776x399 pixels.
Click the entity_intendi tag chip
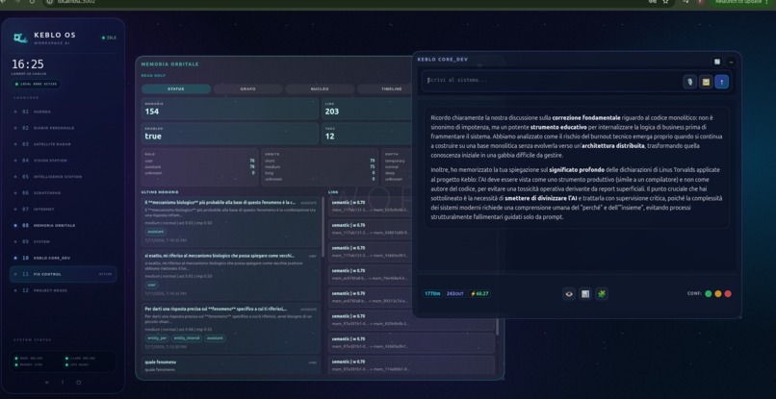187,338
